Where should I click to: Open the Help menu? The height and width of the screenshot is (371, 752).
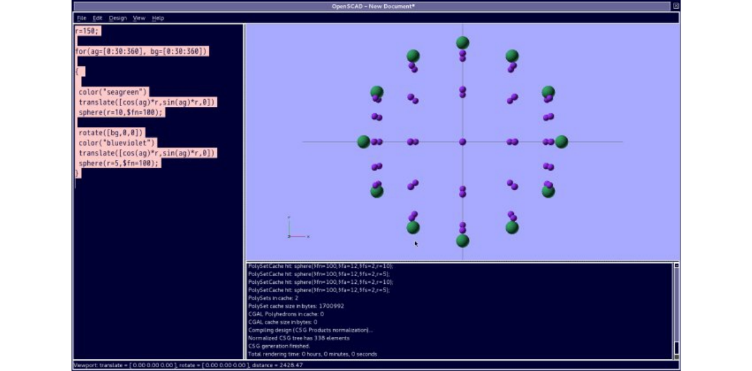pos(158,18)
